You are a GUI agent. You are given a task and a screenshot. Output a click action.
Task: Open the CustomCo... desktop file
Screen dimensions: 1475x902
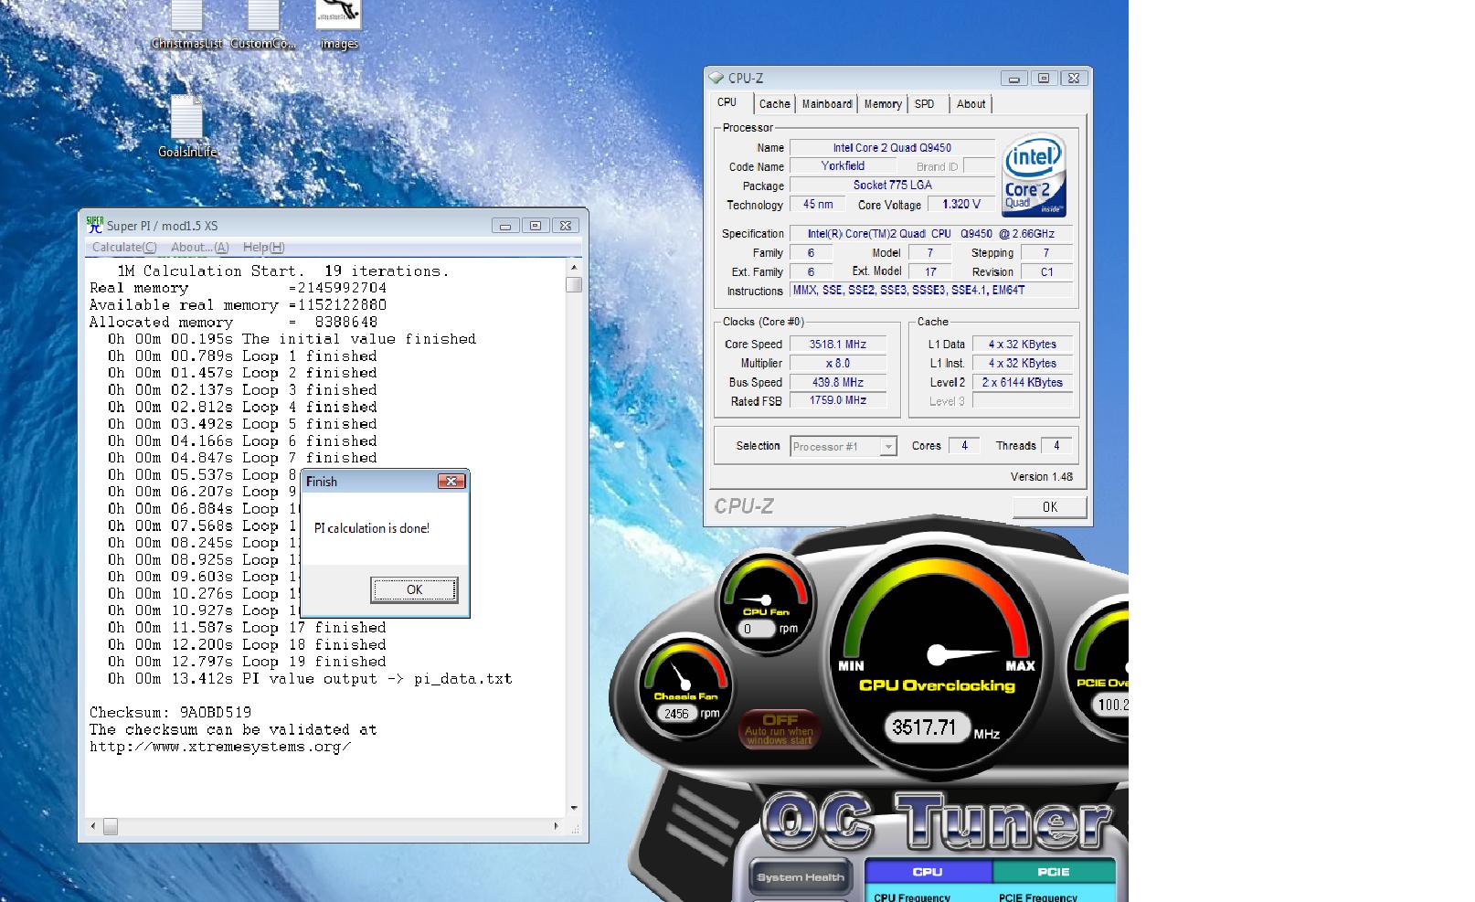[x=263, y=26]
